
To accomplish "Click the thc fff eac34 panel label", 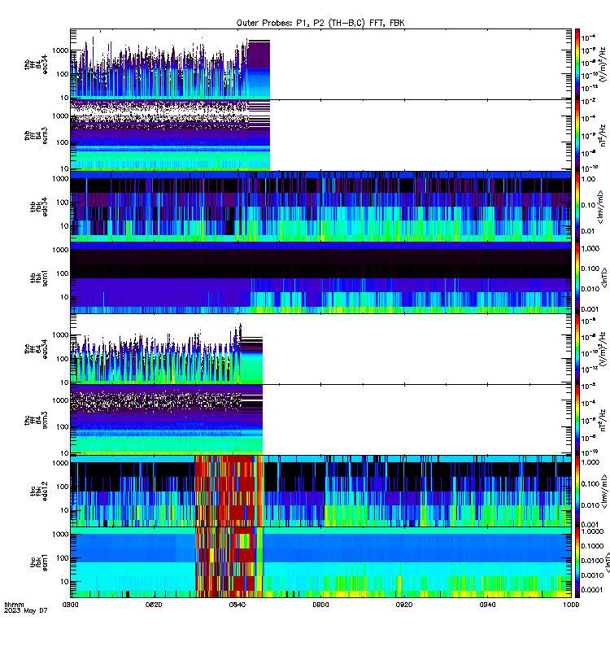I will [36, 349].
